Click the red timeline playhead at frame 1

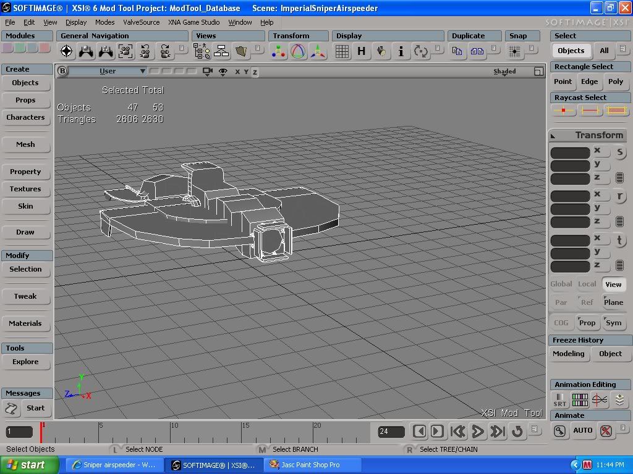[41, 432]
